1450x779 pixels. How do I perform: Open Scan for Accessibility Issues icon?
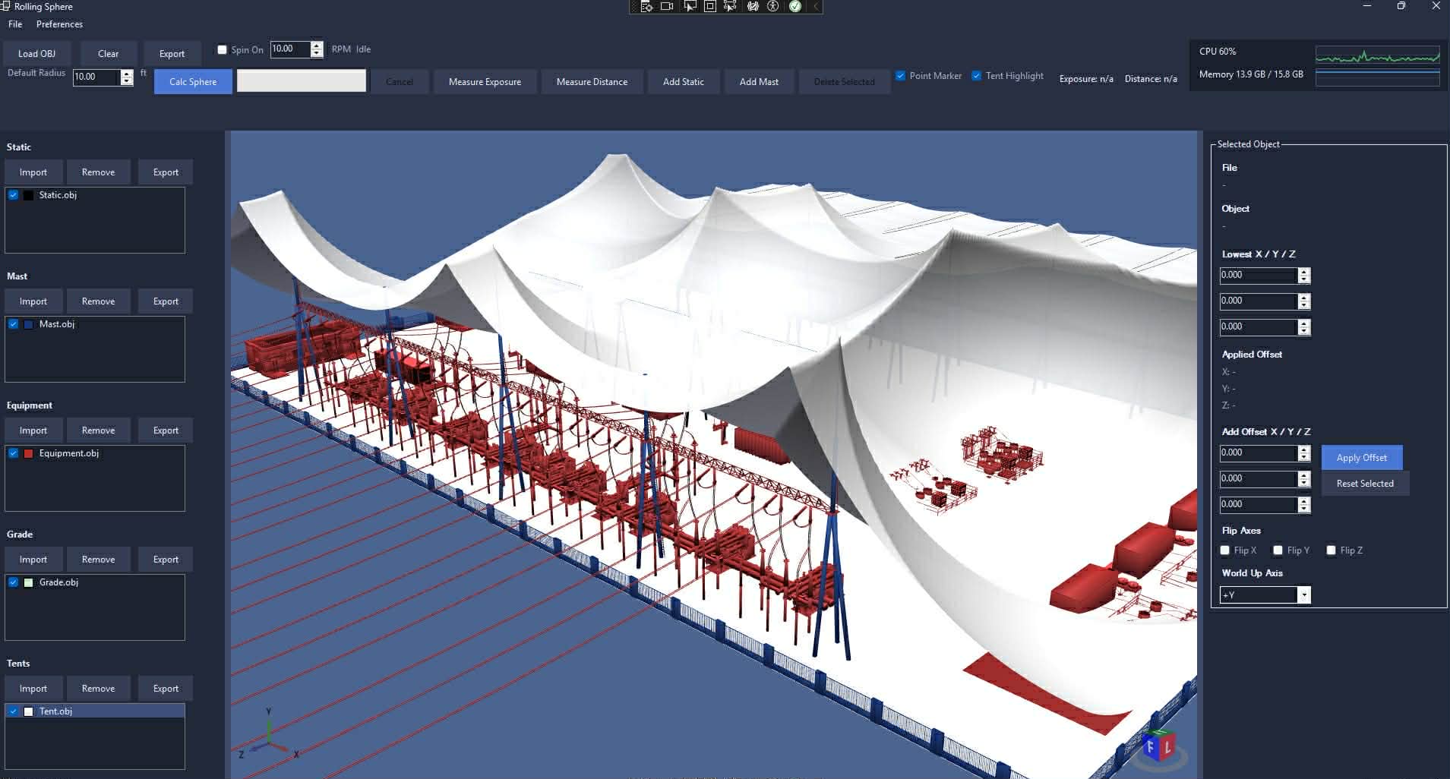[x=773, y=7]
